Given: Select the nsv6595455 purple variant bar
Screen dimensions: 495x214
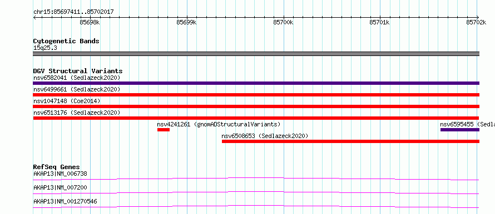Looking at the screenshot, I should [460, 130].
